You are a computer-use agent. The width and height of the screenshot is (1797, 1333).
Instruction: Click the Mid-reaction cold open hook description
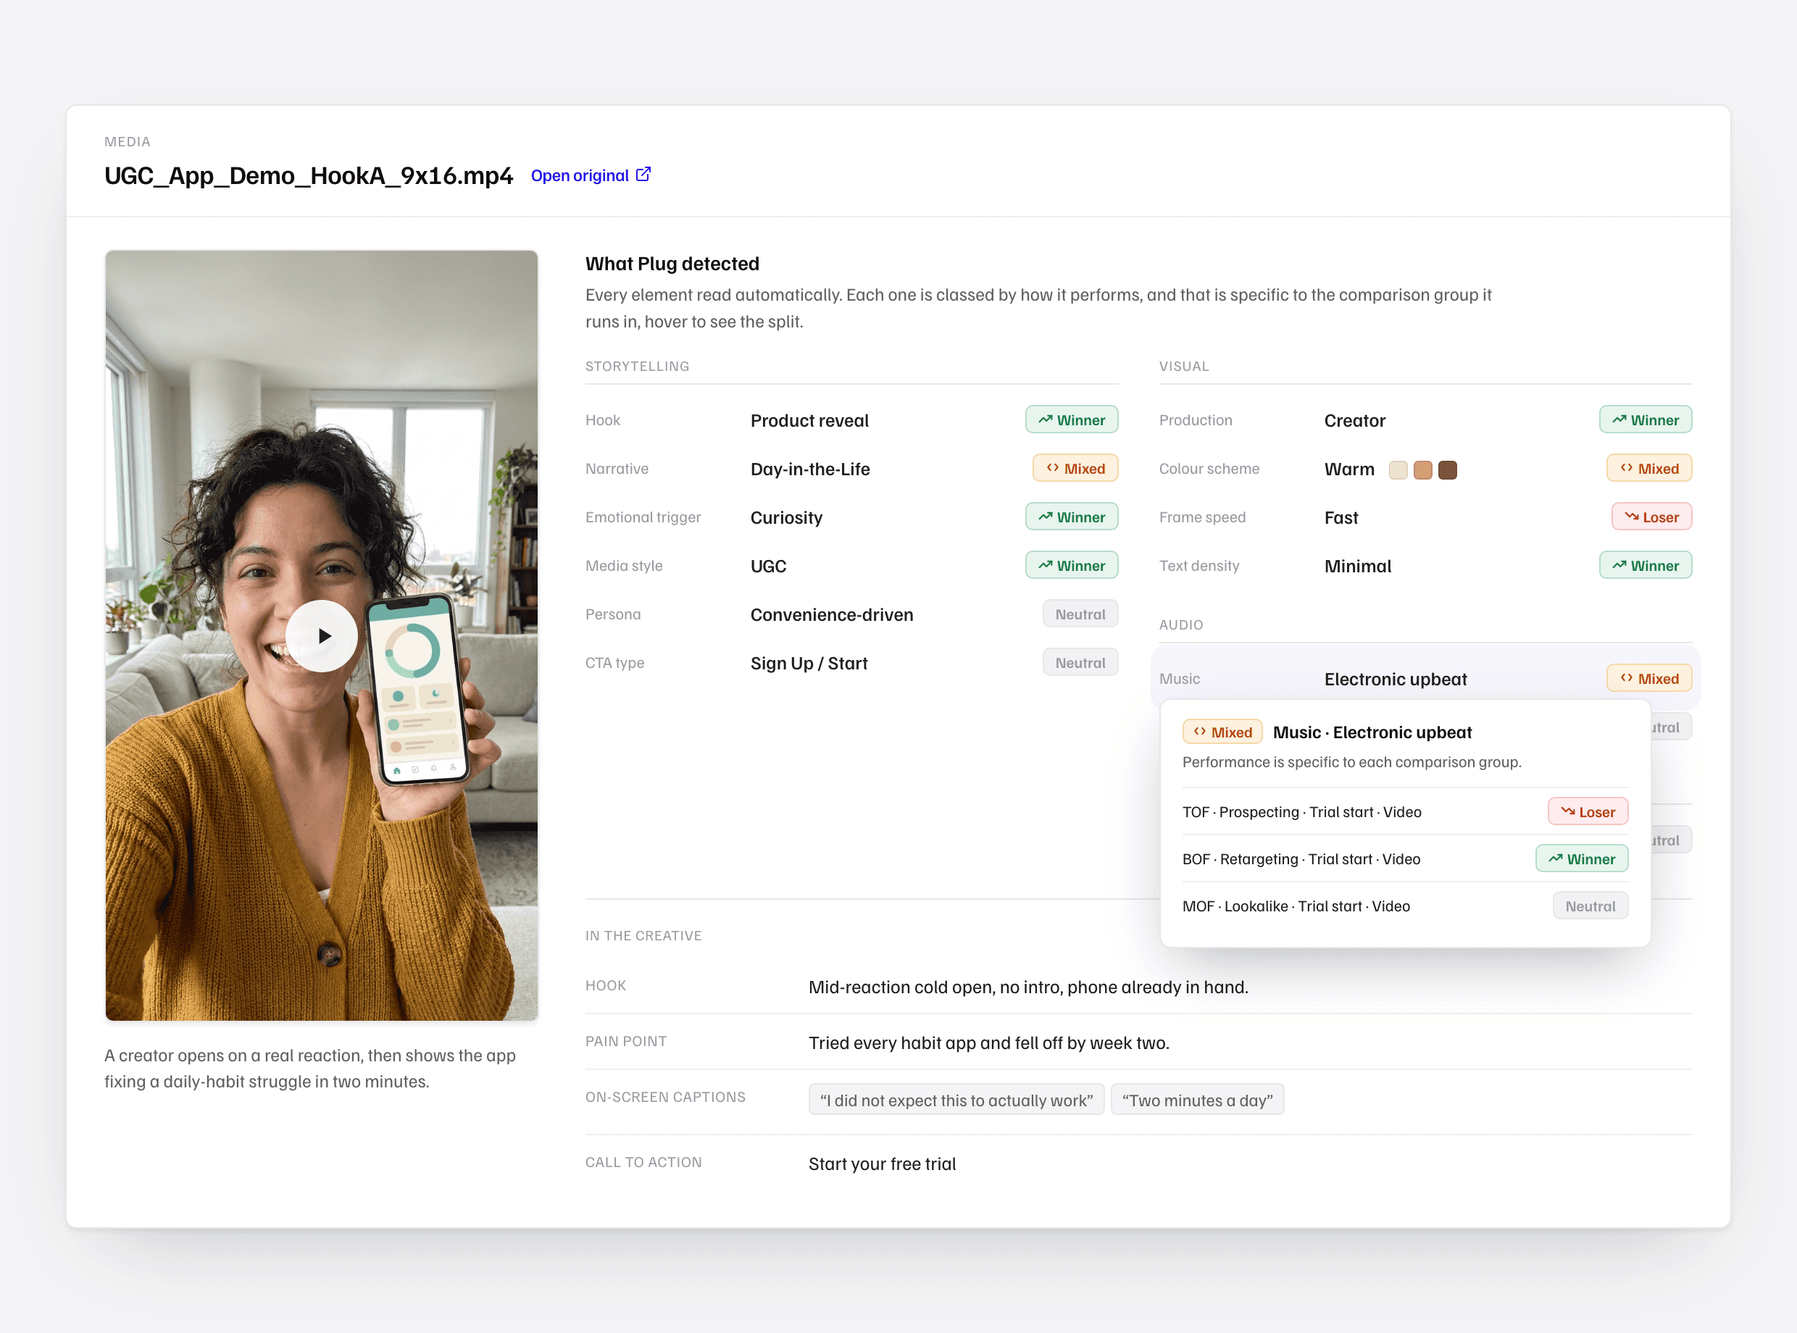tap(1028, 987)
